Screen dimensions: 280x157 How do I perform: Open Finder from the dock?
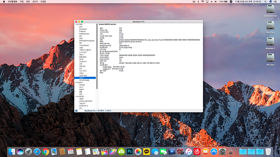coord(12,152)
